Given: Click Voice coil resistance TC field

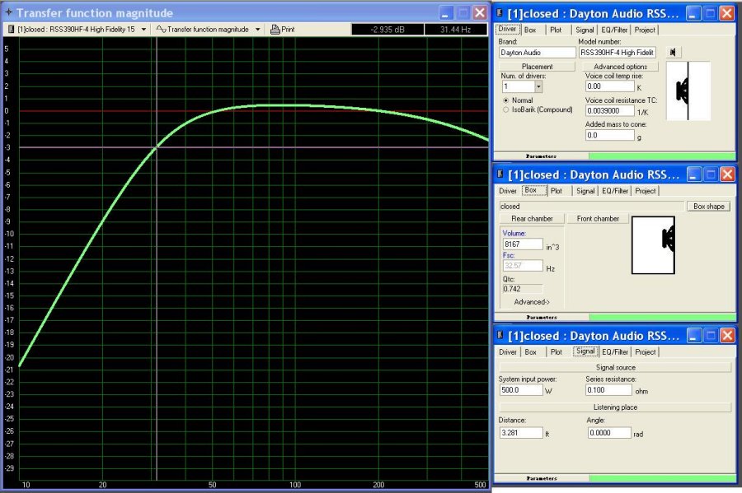Looking at the screenshot, I should click(609, 111).
